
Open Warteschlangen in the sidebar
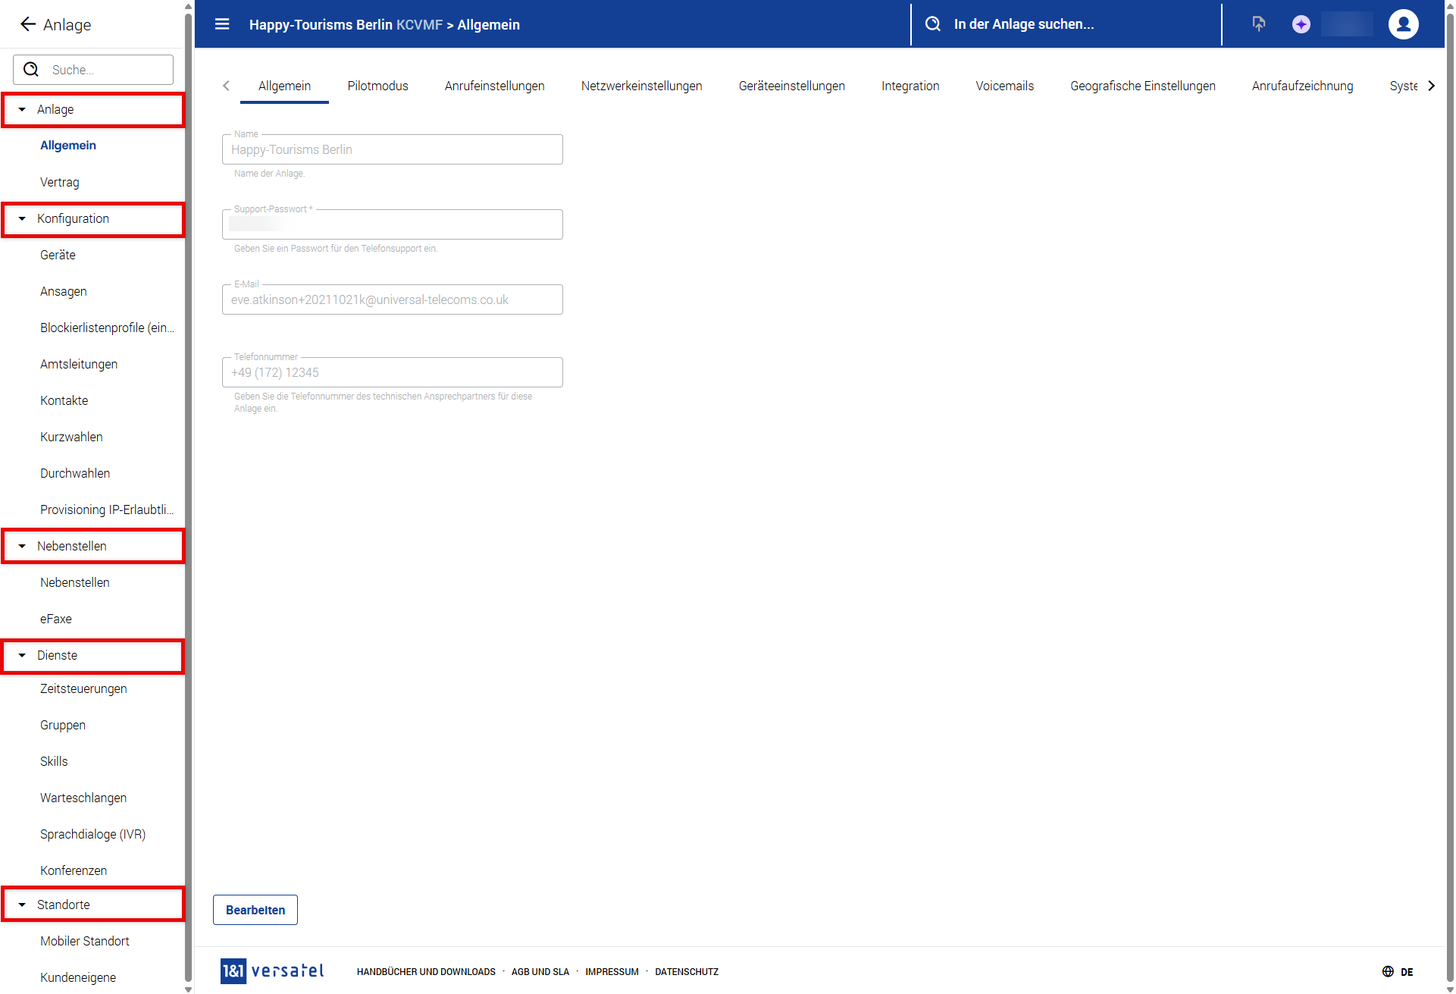tap(83, 798)
